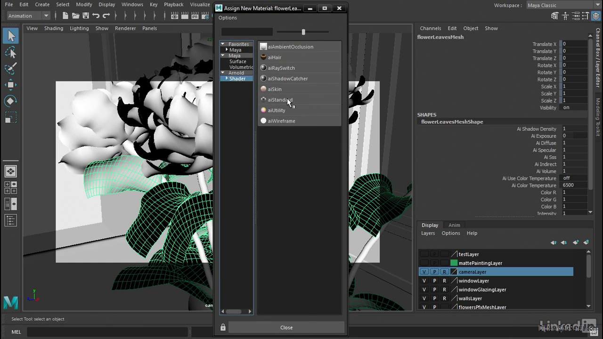Switch to the Anim layer tab
Image resolution: width=603 pixels, height=339 pixels.
454,225
